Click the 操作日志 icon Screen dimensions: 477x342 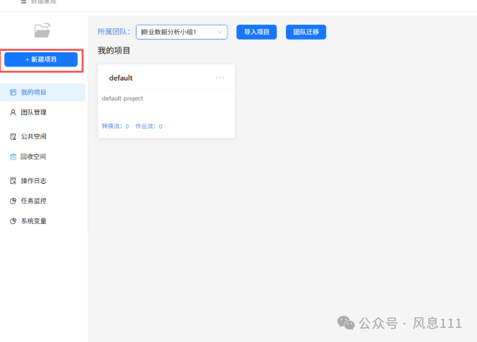point(13,181)
